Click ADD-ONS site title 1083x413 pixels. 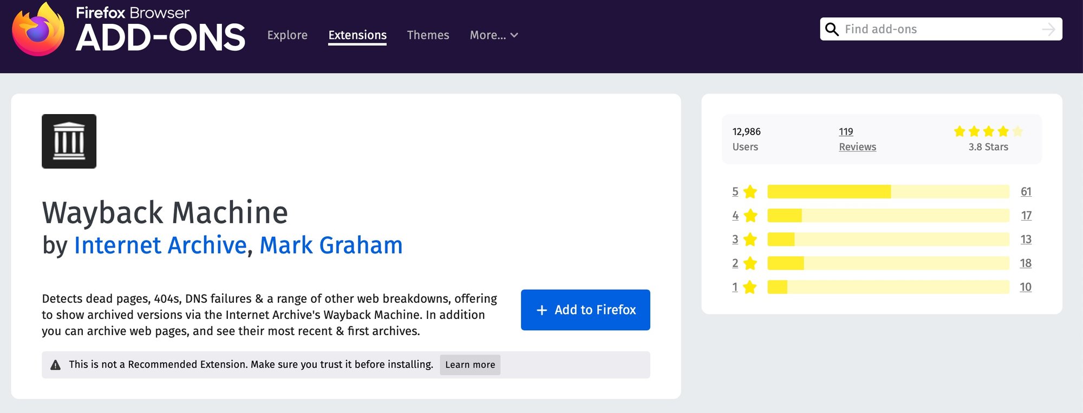[x=160, y=38]
